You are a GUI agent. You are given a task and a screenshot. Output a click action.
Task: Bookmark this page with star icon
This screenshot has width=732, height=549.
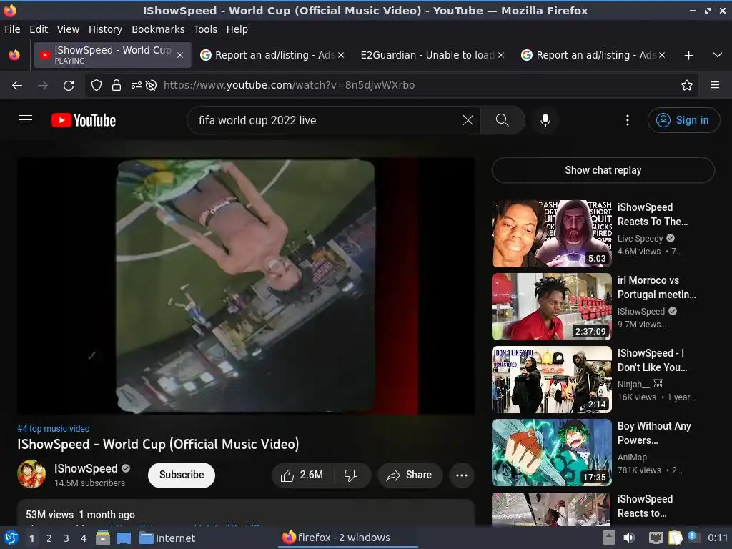[687, 86]
